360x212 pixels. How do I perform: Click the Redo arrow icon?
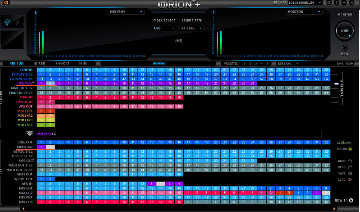(350, 167)
